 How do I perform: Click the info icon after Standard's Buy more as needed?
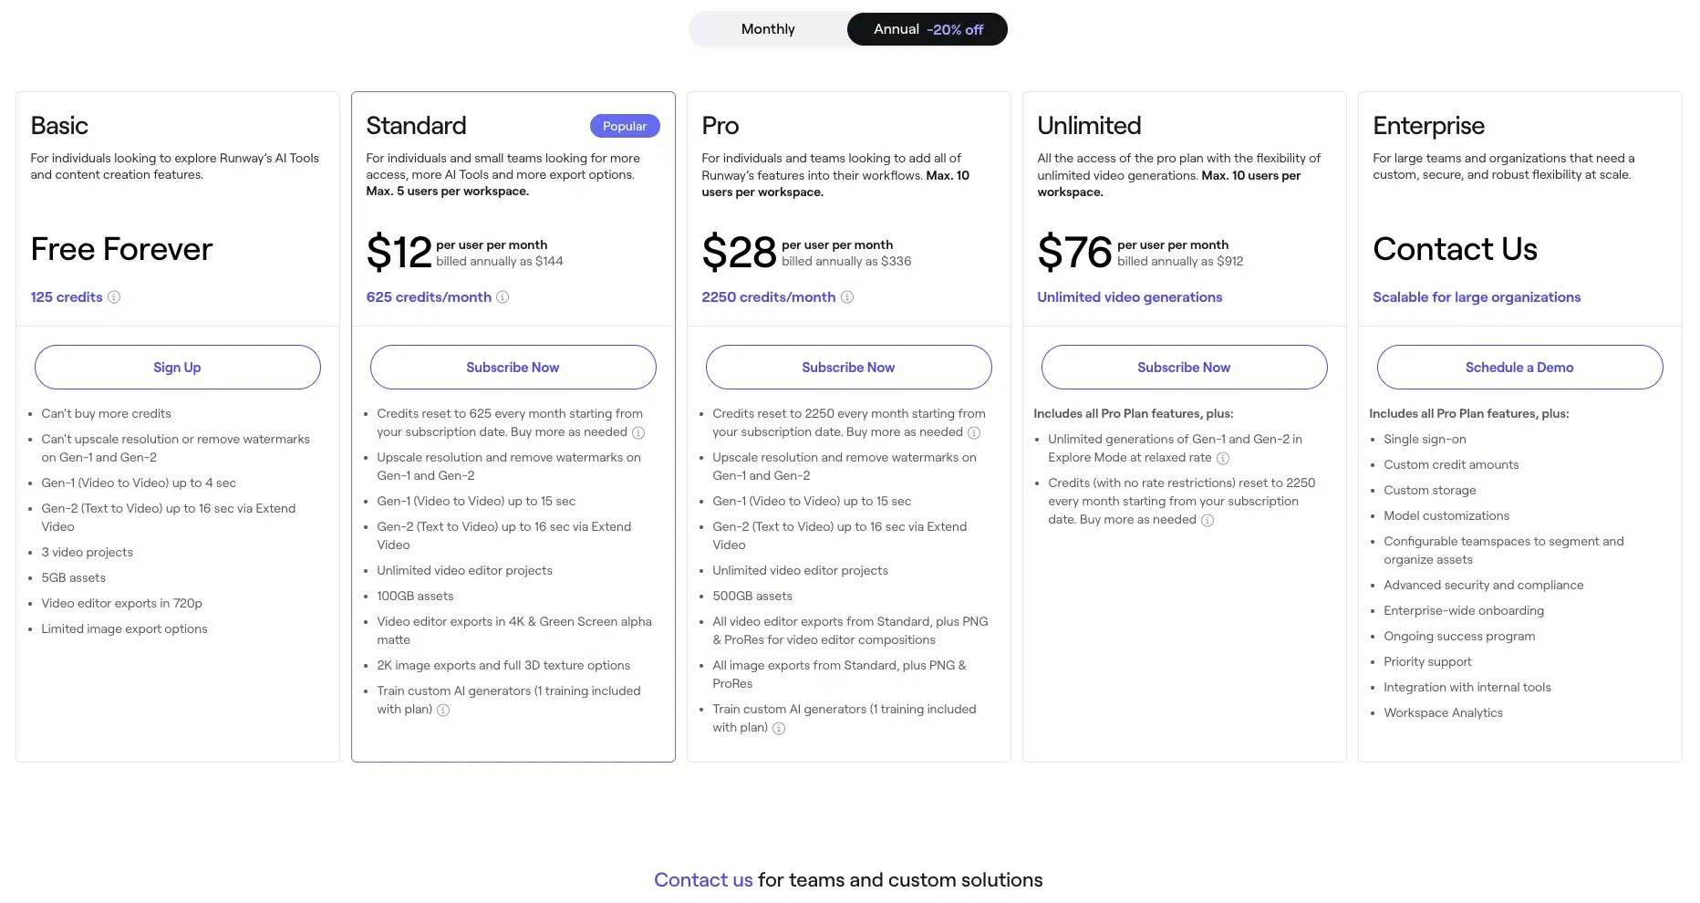pos(636,432)
